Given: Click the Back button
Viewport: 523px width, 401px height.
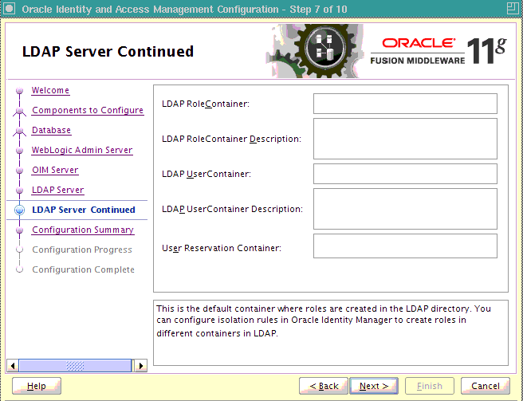Looking at the screenshot, I should (324, 386).
